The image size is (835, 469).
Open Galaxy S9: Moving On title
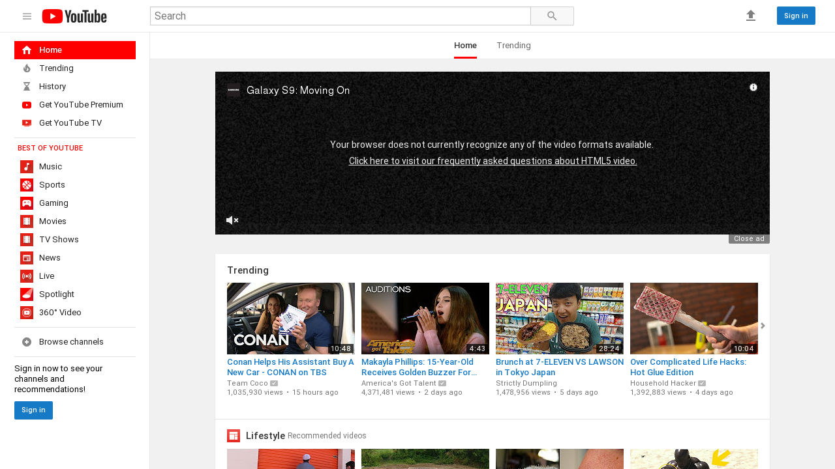tap(298, 91)
